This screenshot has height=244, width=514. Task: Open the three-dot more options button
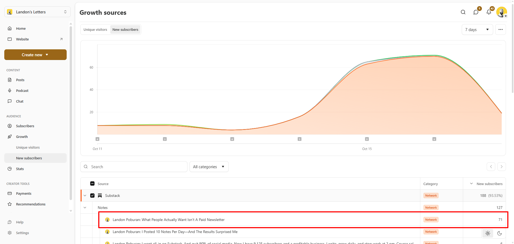click(501, 29)
